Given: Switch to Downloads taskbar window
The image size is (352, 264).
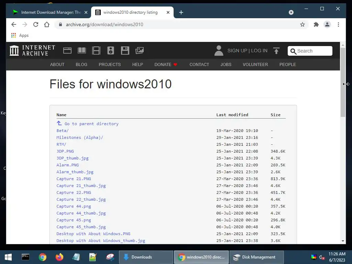Looking at the screenshot, I should 146,257.
